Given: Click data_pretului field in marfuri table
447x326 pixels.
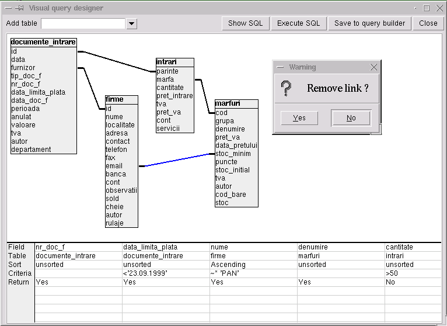Looking at the screenshot, I should coord(236,145).
